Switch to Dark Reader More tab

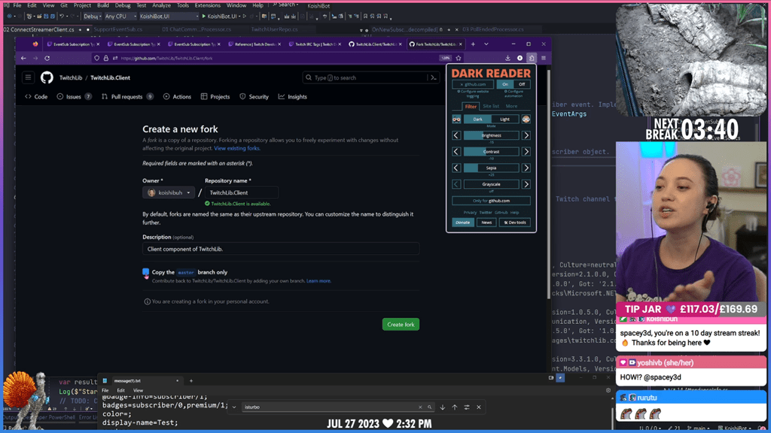click(x=511, y=106)
